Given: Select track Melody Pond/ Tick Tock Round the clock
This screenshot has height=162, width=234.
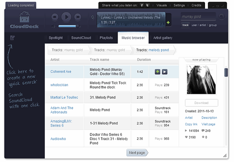Looking at the screenshot, I should tap(108, 85).
